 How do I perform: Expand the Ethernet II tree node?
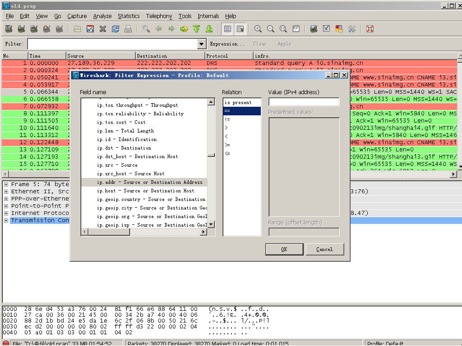point(6,191)
